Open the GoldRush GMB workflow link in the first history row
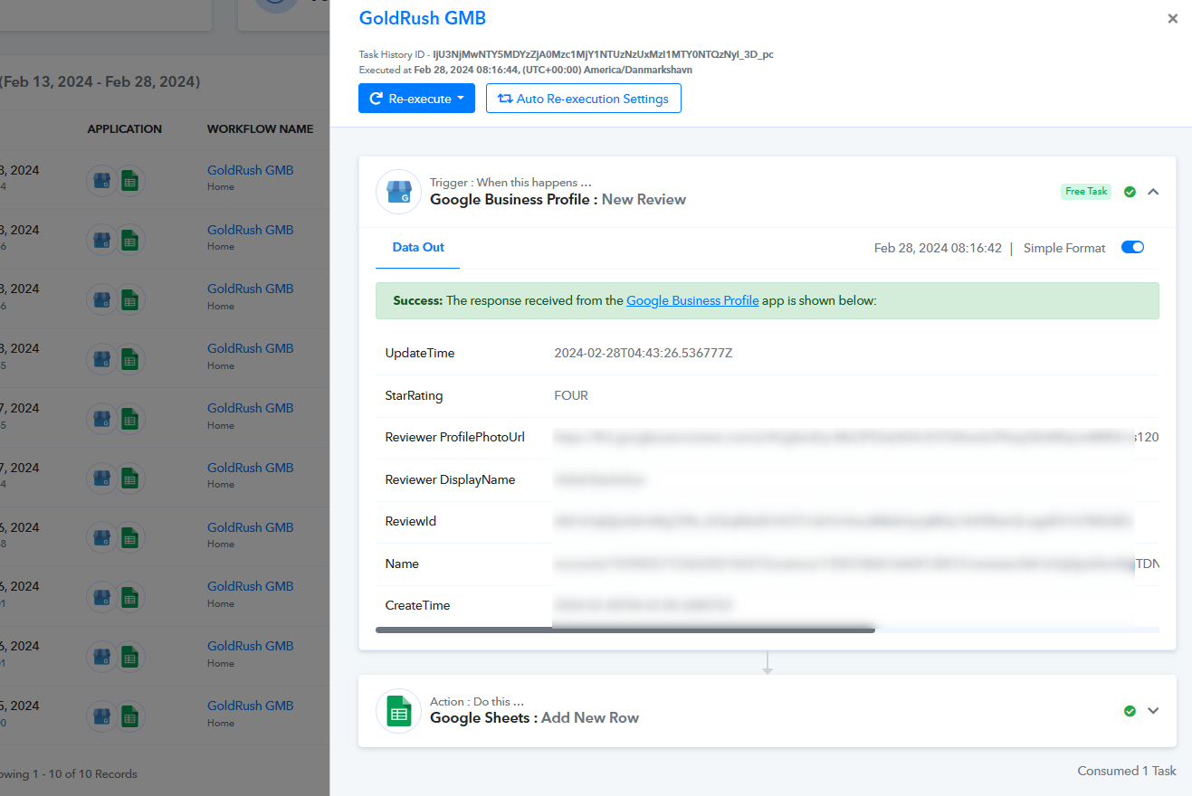 click(x=251, y=170)
